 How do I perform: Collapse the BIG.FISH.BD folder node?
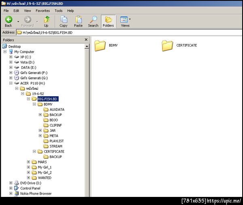click(x=28, y=99)
